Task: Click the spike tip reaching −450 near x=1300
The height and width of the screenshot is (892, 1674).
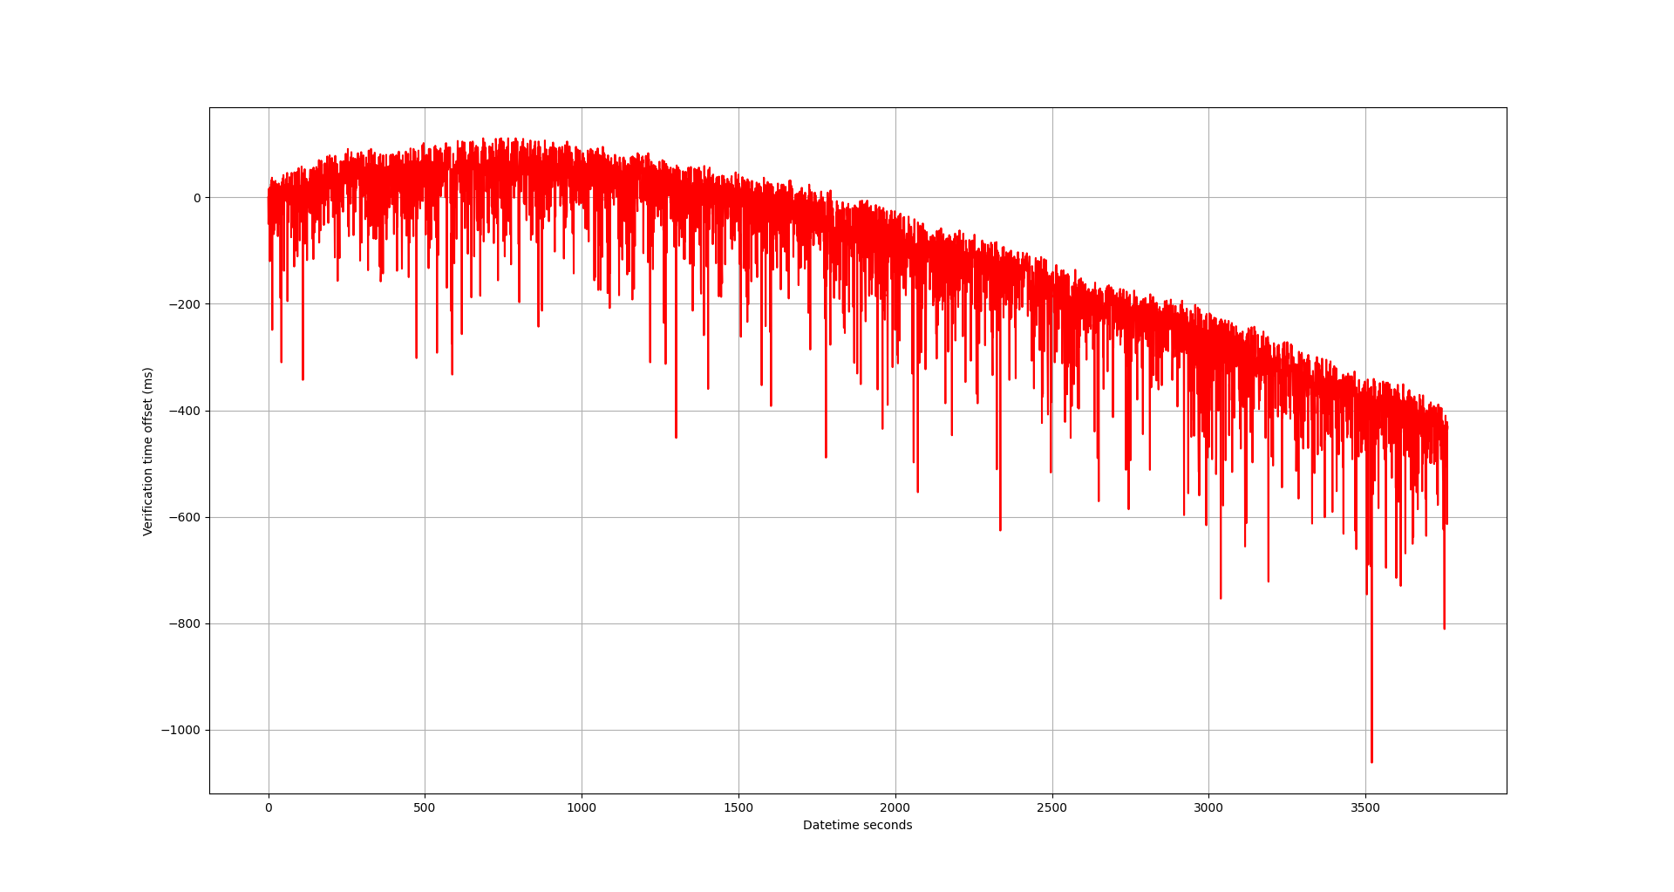Action: click(x=676, y=437)
